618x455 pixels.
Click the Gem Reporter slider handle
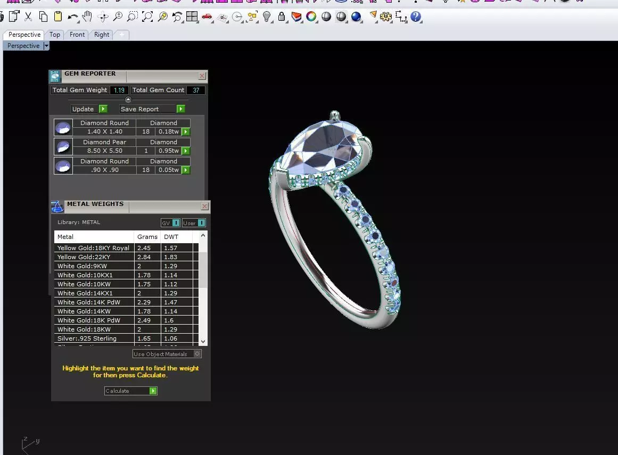tap(128, 100)
